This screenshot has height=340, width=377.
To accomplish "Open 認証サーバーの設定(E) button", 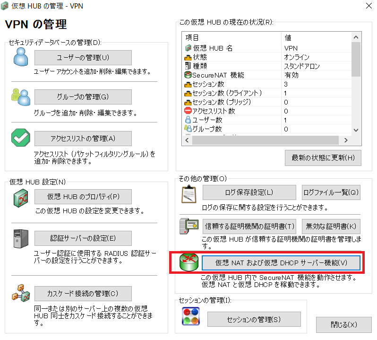I will point(83,238).
